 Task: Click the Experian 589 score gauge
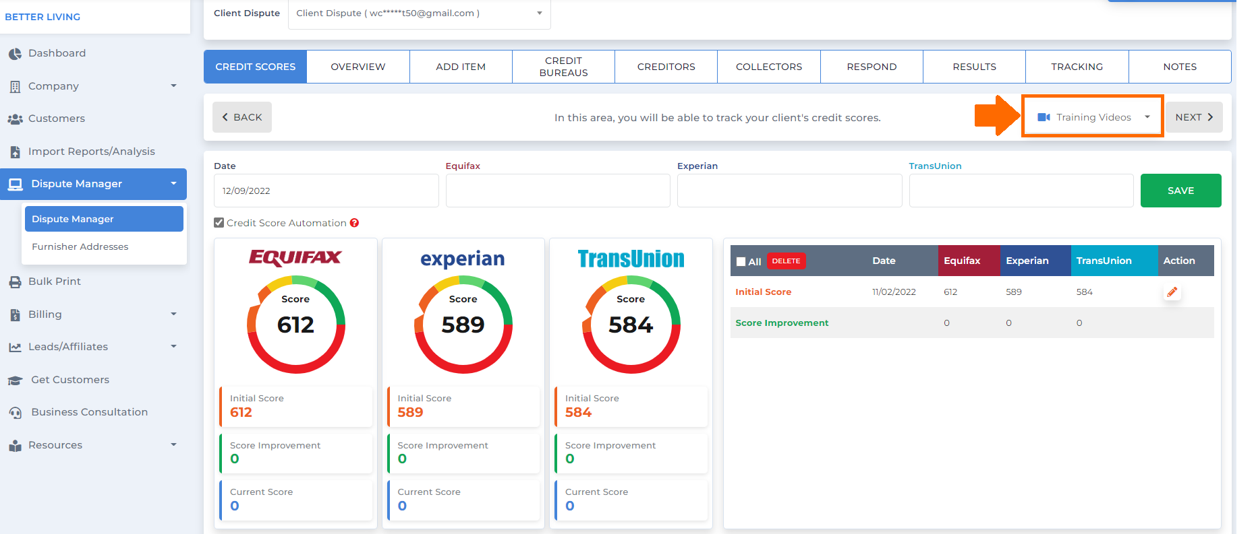(463, 325)
